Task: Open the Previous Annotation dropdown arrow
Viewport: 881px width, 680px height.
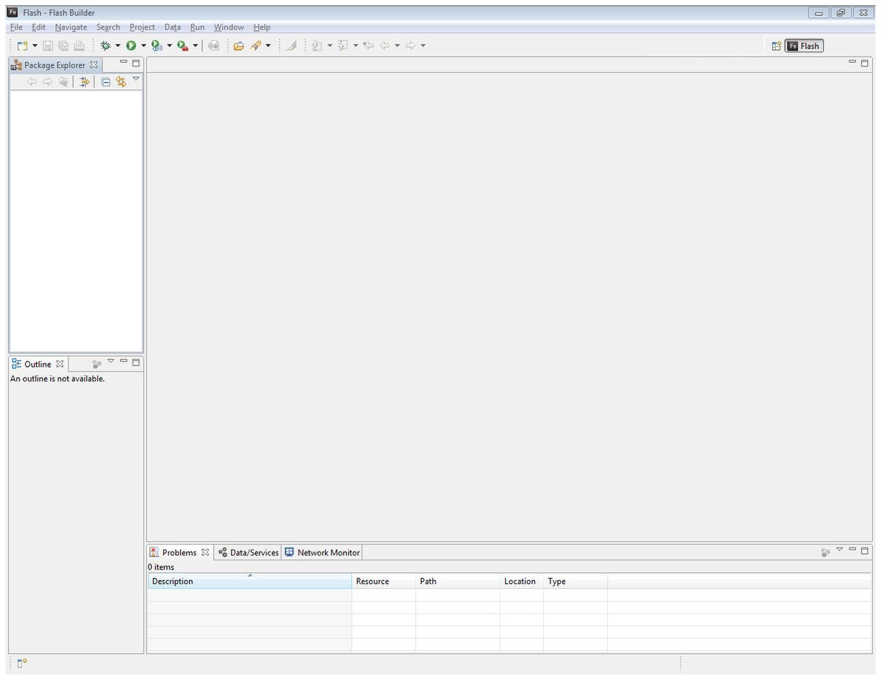Action: click(356, 46)
